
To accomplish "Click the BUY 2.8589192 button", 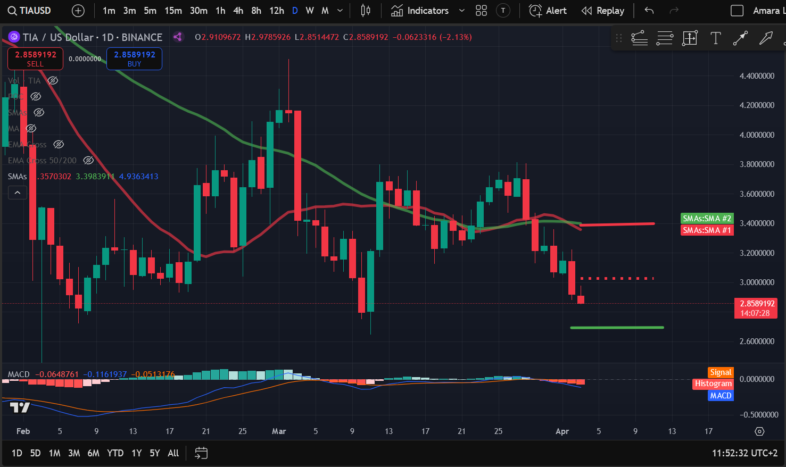I will pos(134,59).
